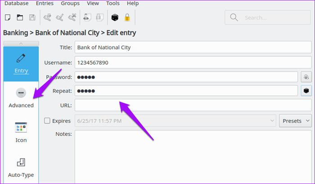
Task: Click the Username field
Action: pyautogui.click(x=193, y=63)
